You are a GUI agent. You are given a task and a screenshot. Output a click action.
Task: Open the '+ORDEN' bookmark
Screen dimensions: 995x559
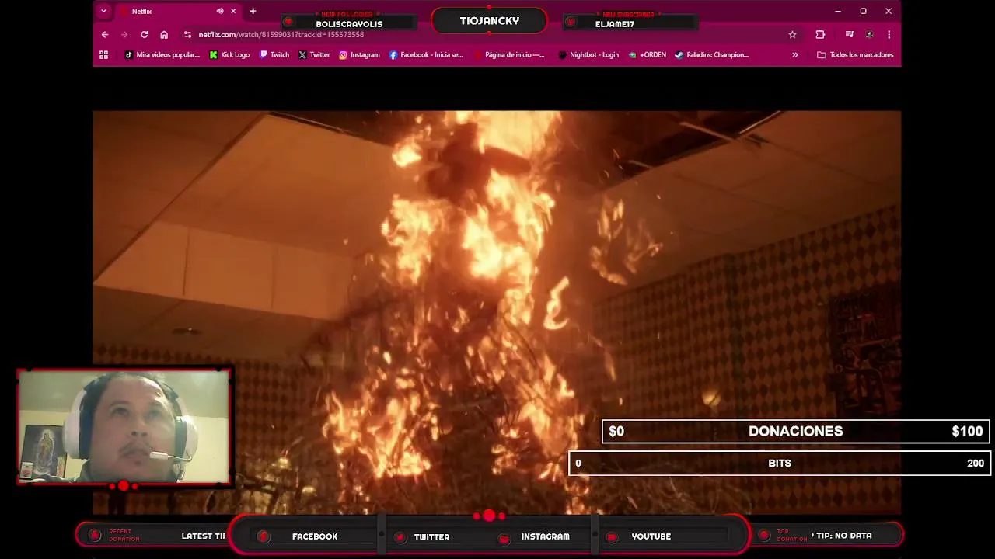(648, 55)
